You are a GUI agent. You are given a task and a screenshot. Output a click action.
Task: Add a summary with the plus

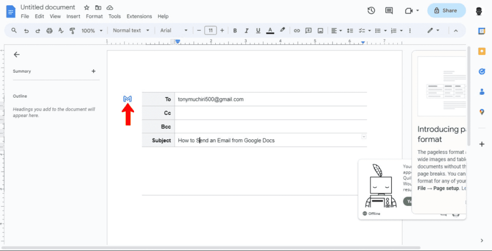click(x=93, y=71)
